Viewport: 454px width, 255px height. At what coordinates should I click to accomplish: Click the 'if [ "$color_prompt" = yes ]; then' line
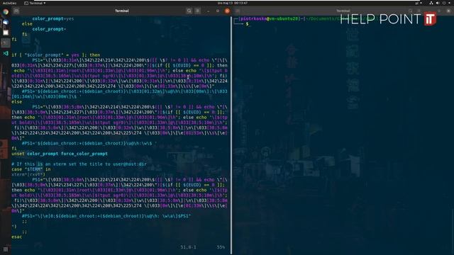pyautogui.click(x=56, y=55)
